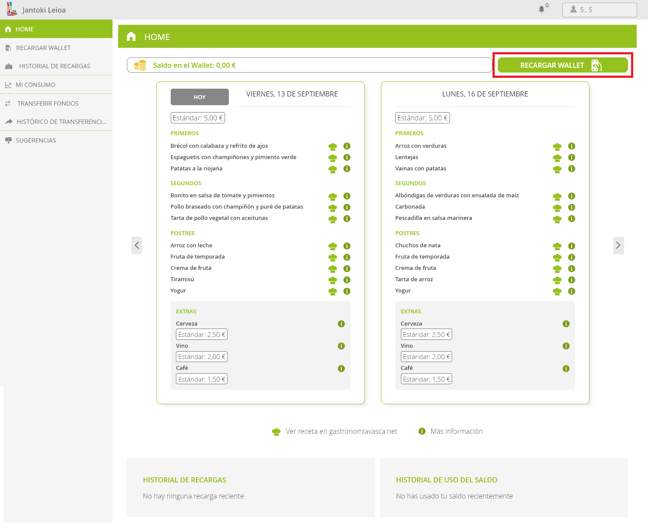View info for Chuchos de nata
This screenshot has width=648, height=532.
coord(572,246)
